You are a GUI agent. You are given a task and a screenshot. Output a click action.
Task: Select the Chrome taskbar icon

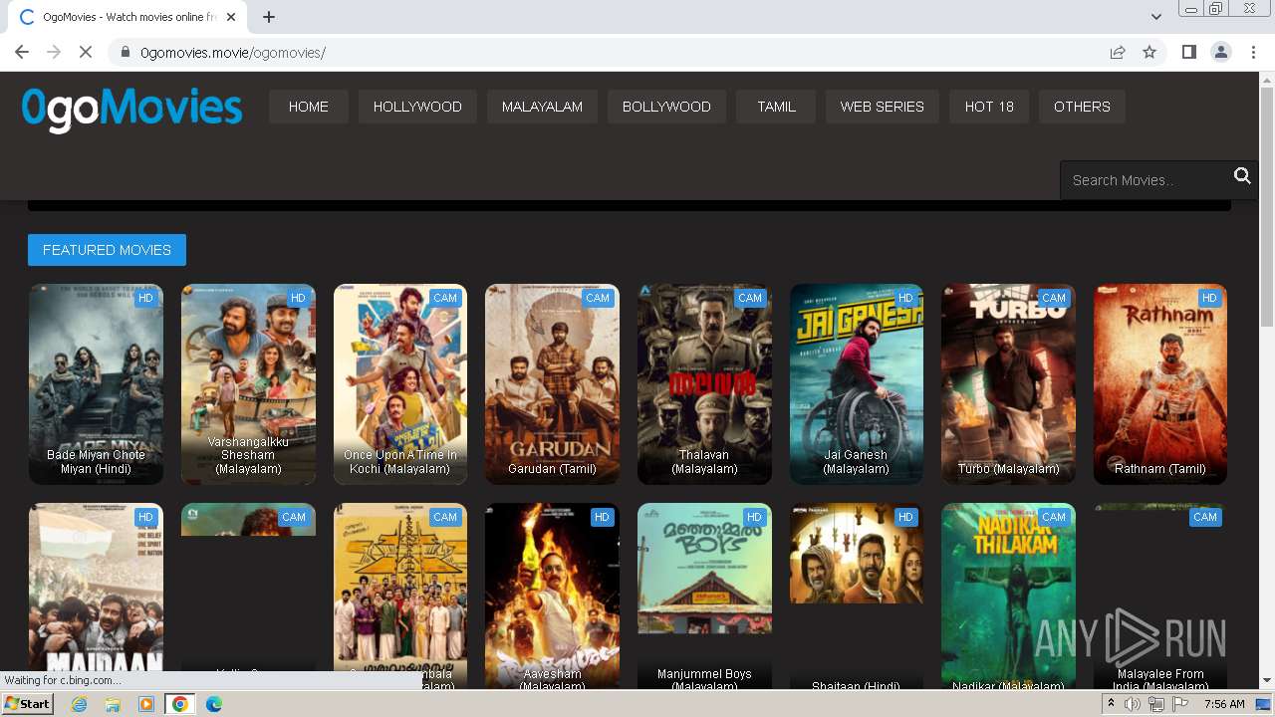pyautogui.click(x=179, y=704)
